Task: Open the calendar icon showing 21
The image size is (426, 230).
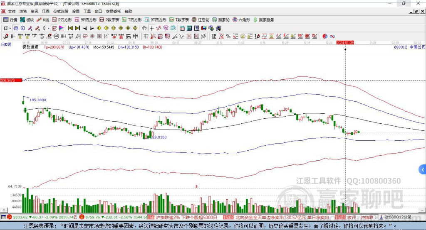Action: [x=182, y=28]
